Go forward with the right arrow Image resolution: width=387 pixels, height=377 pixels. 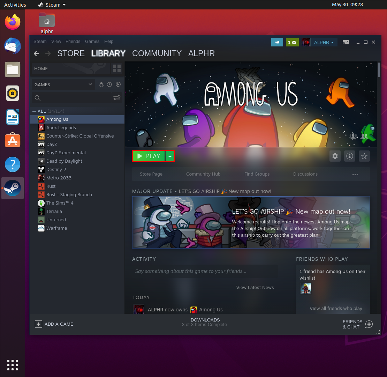(x=48, y=54)
